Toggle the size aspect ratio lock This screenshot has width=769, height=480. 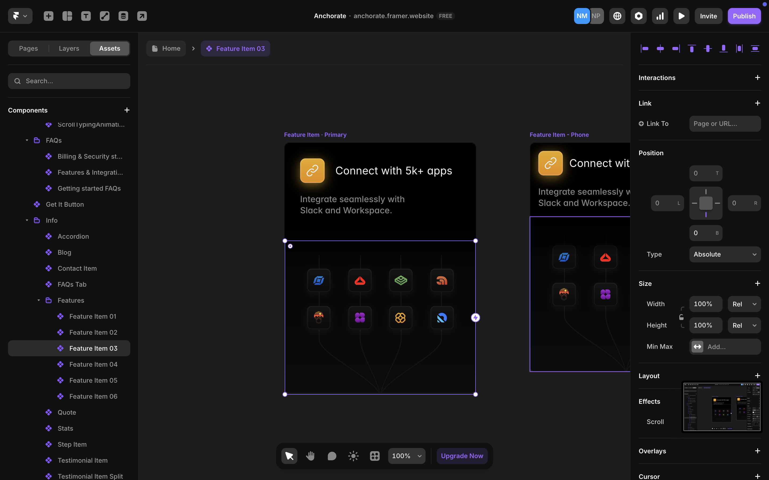click(681, 317)
